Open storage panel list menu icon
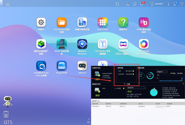Viewport: 185px width, 125px height. coord(183,84)
